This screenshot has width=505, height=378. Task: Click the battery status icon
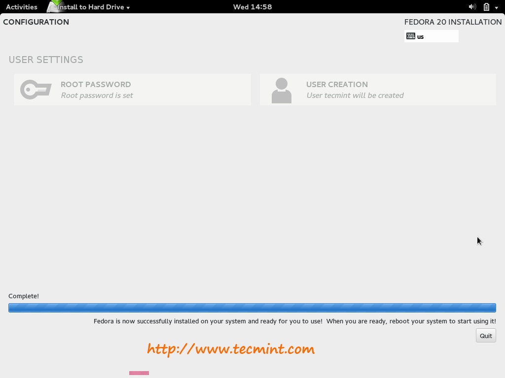click(486, 7)
